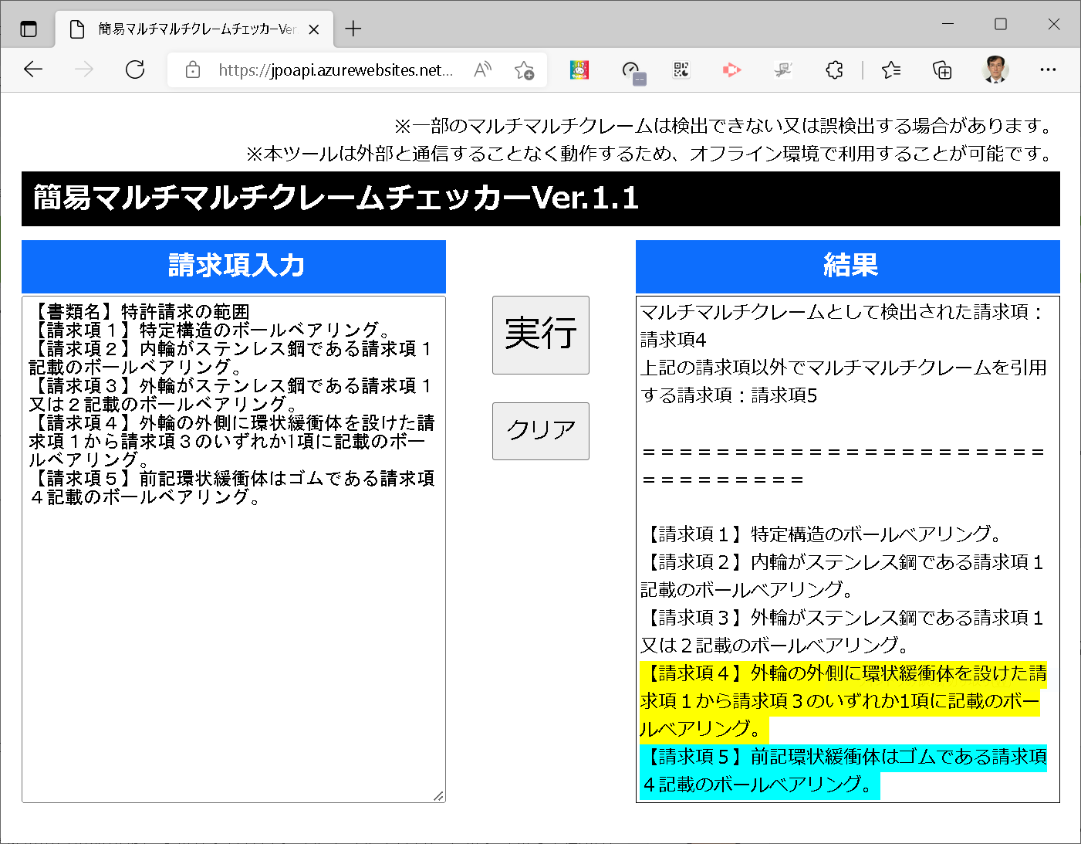
Task: Start Read aloud from the address bar
Action: click(x=482, y=69)
